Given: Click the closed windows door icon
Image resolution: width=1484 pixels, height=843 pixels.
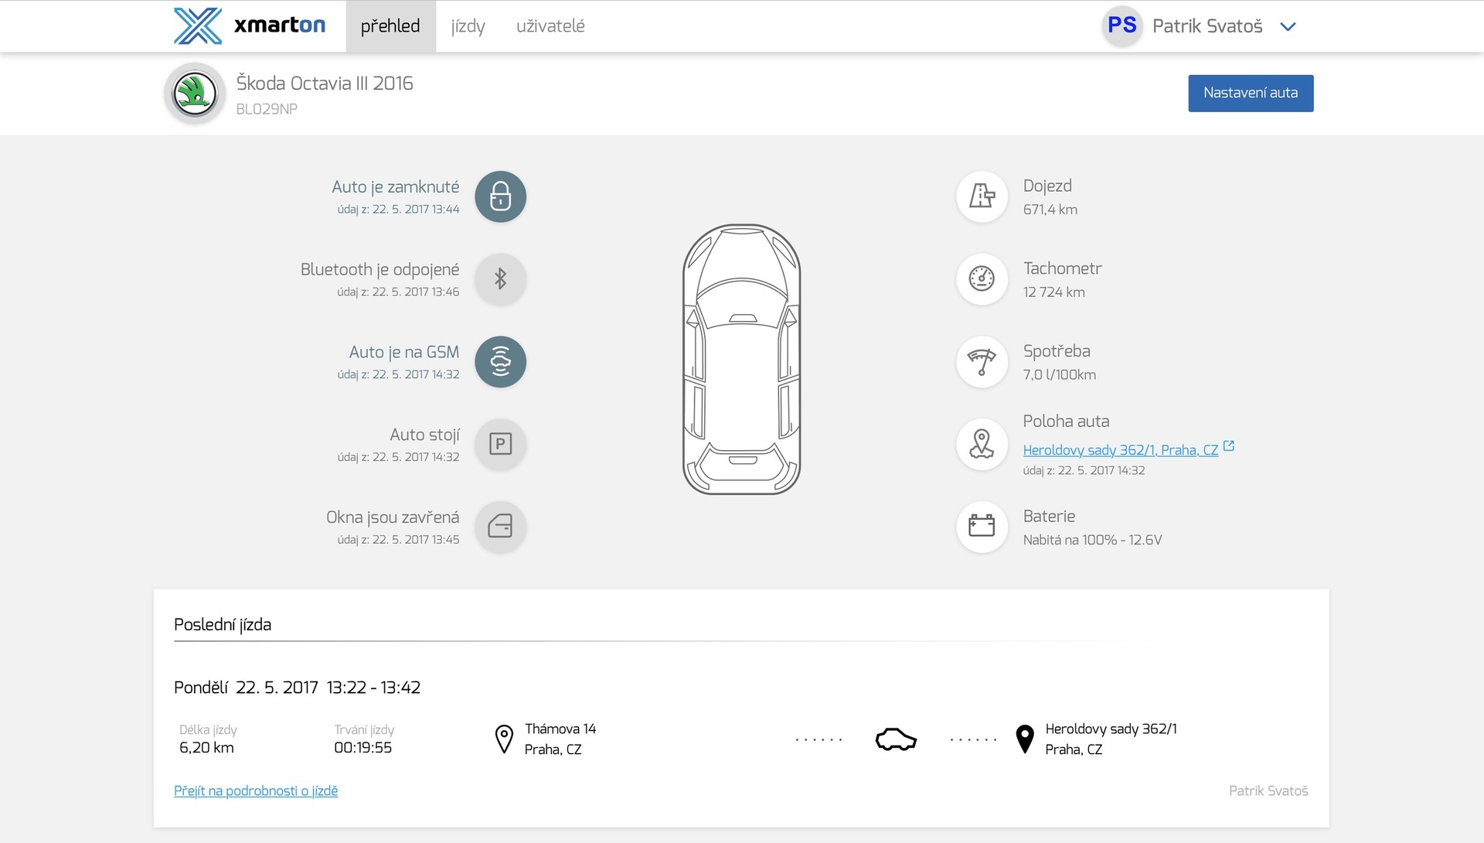Looking at the screenshot, I should 500,527.
